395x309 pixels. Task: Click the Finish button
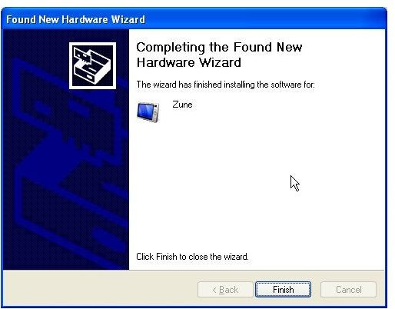pyautogui.click(x=283, y=290)
